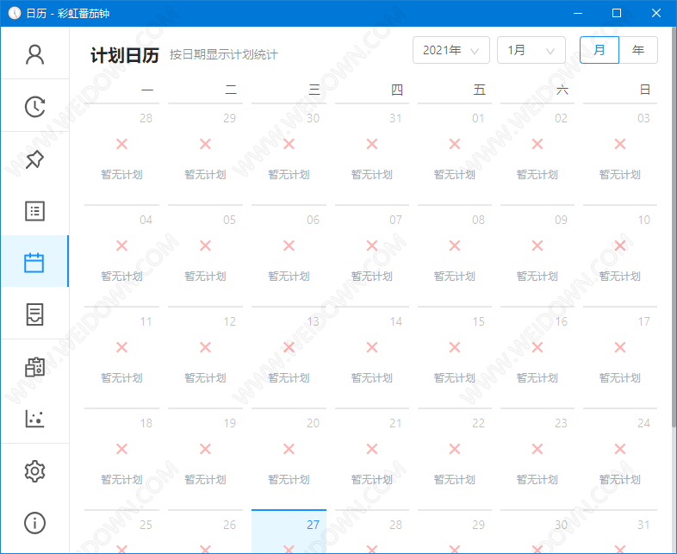Open the inbox archive sidebar icon

34,314
